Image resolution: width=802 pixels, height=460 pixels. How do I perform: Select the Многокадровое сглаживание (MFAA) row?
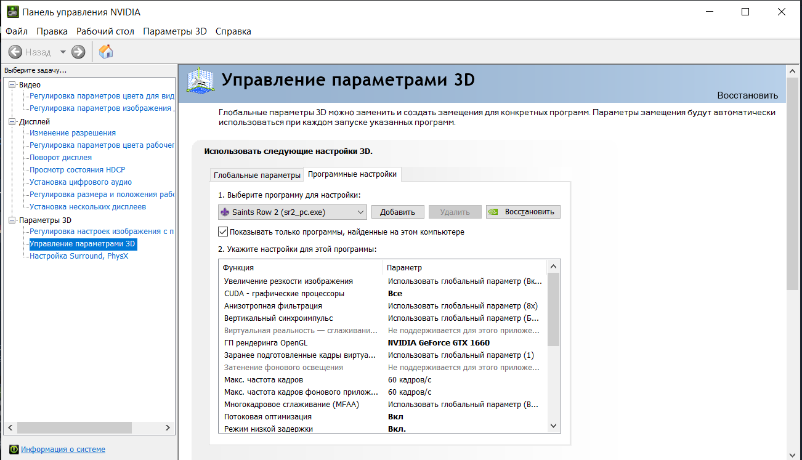click(383, 405)
